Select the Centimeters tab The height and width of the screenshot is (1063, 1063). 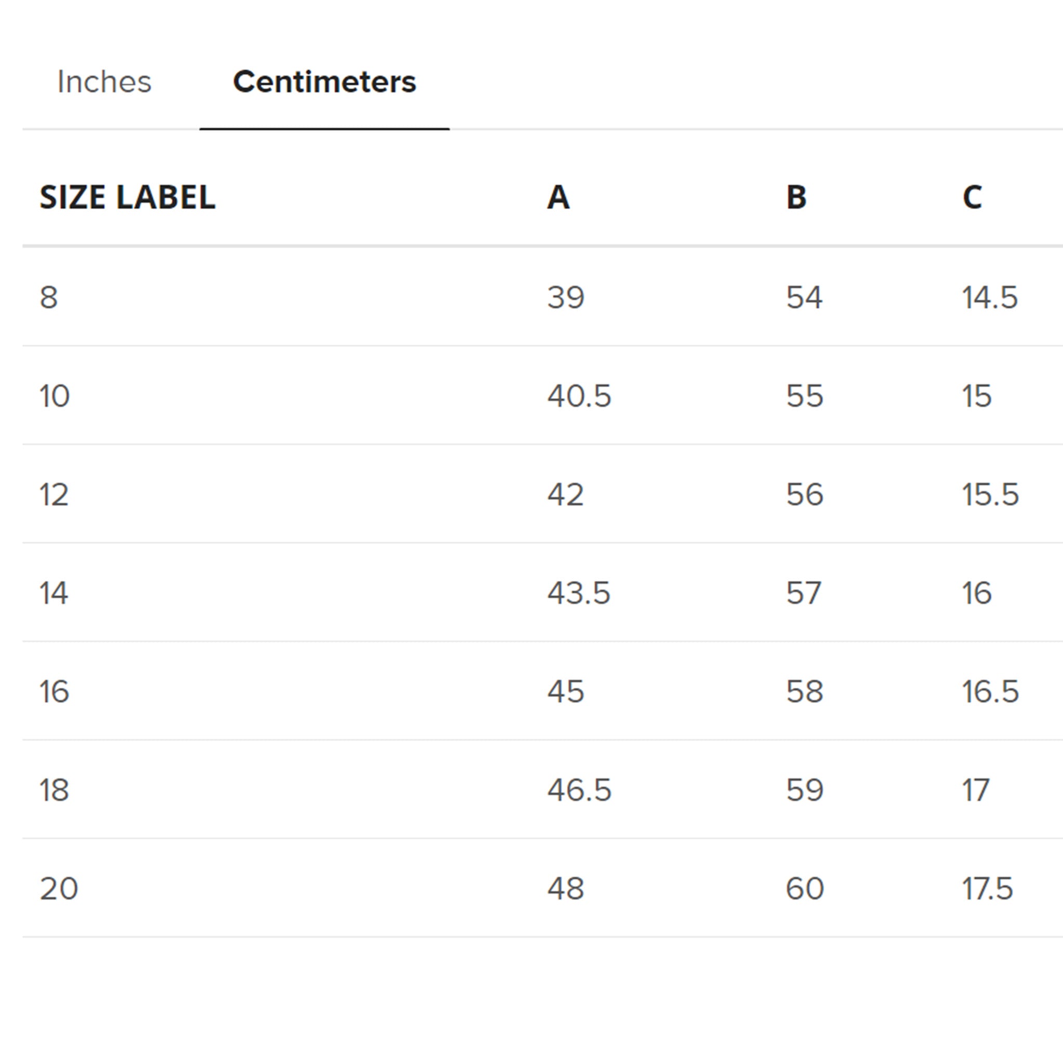324,81
